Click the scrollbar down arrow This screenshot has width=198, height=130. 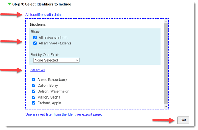[166, 106]
